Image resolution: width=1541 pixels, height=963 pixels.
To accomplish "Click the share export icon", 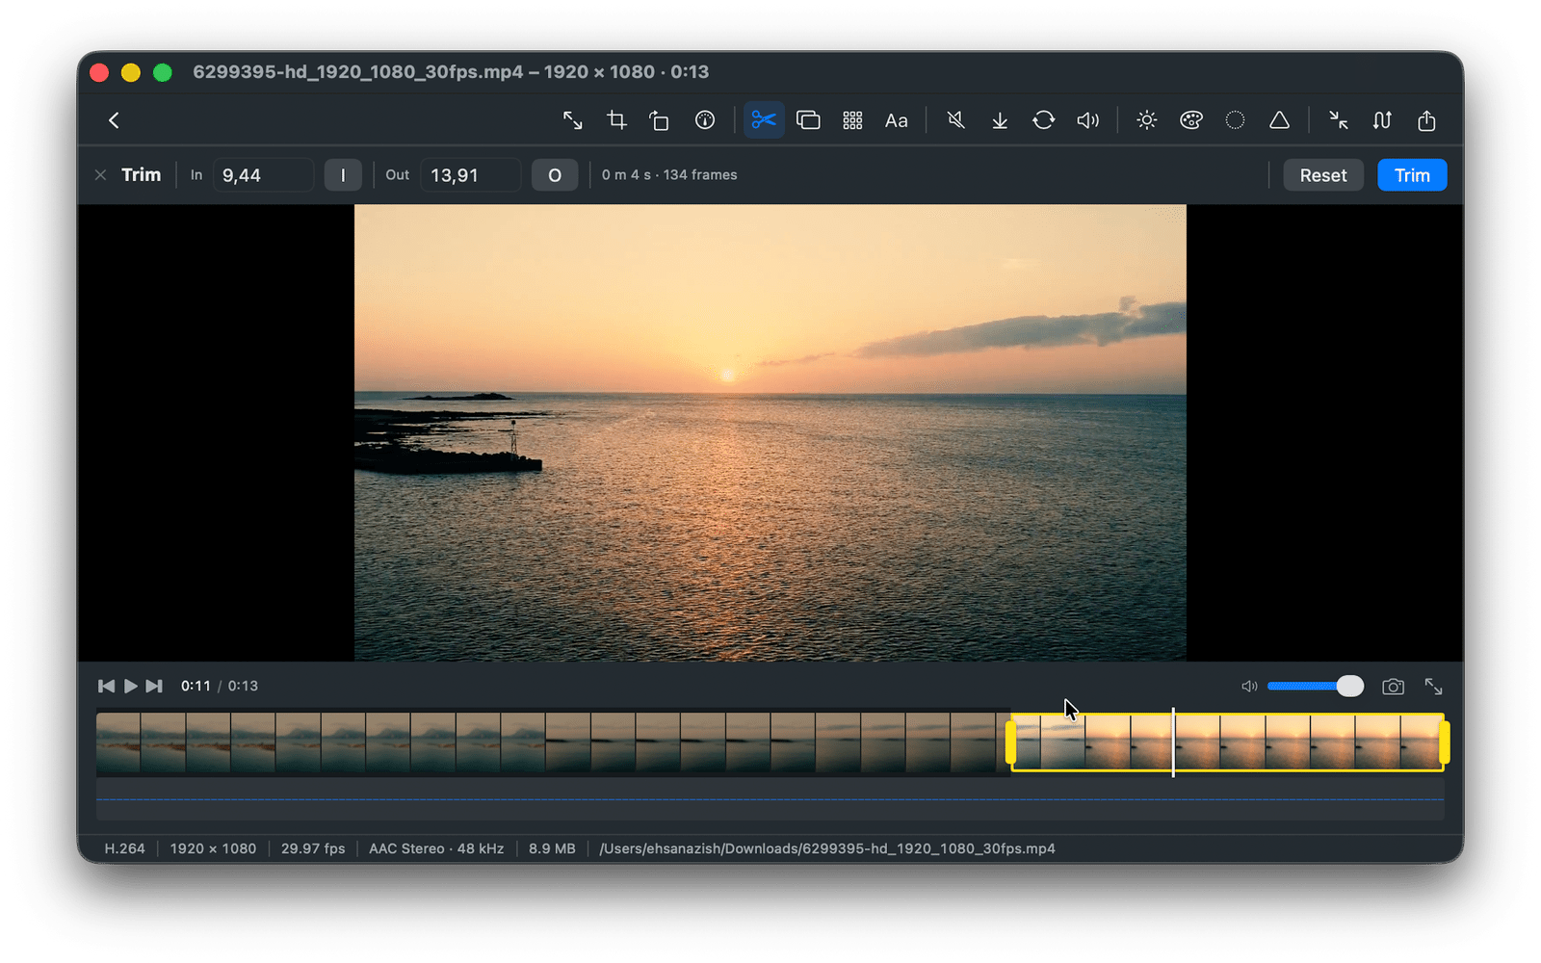I will click(x=1426, y=120).
